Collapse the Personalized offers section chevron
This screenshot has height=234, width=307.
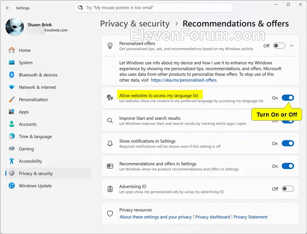(x=292, y=46)
